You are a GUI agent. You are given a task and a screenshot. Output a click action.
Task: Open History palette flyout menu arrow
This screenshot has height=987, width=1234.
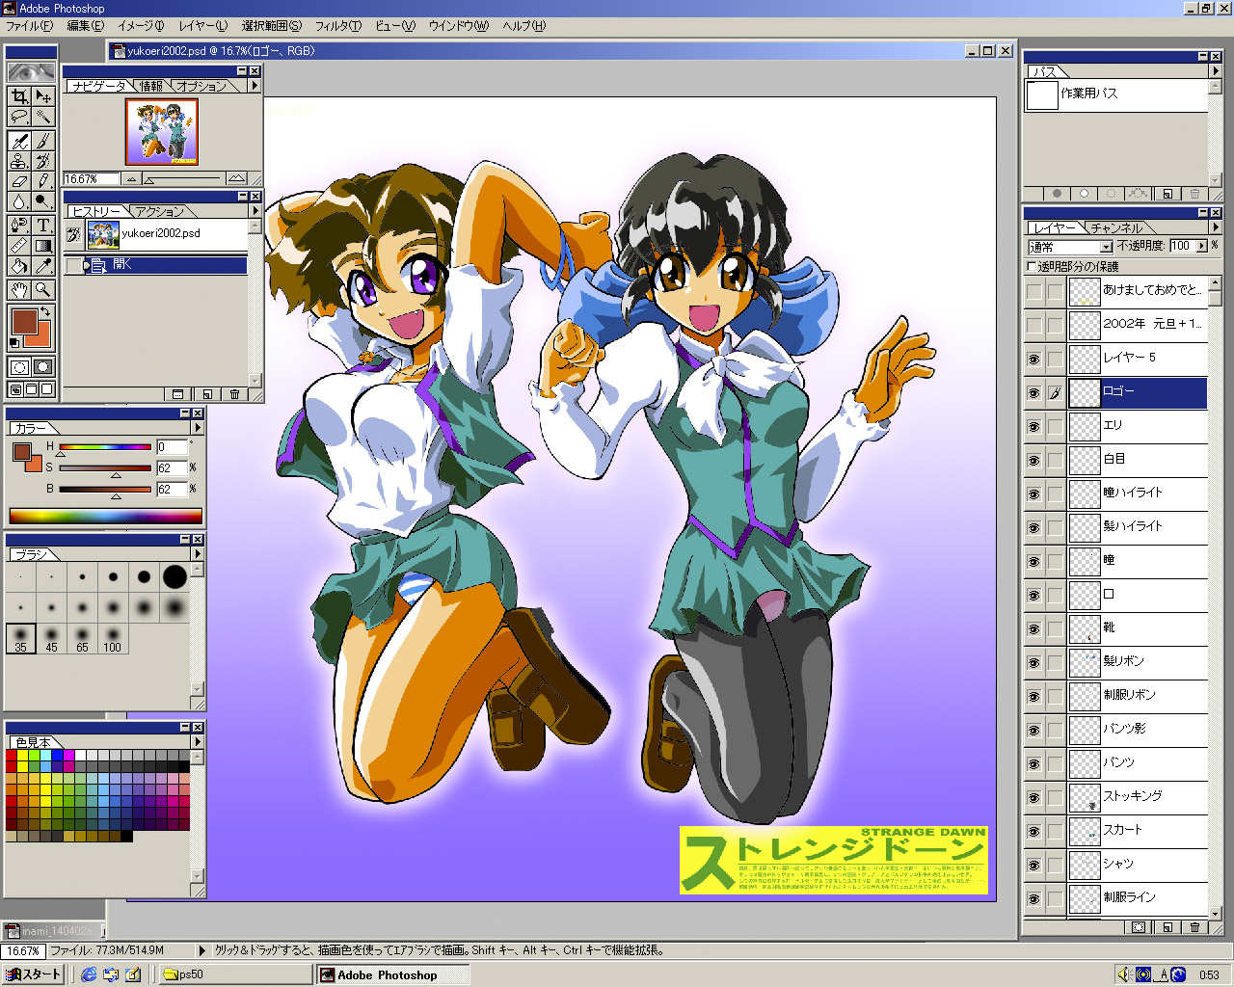[255, 211]
